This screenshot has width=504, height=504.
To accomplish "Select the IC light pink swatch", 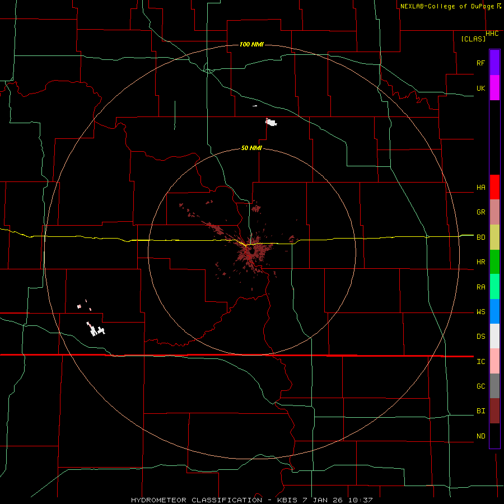I will point(494,361).
